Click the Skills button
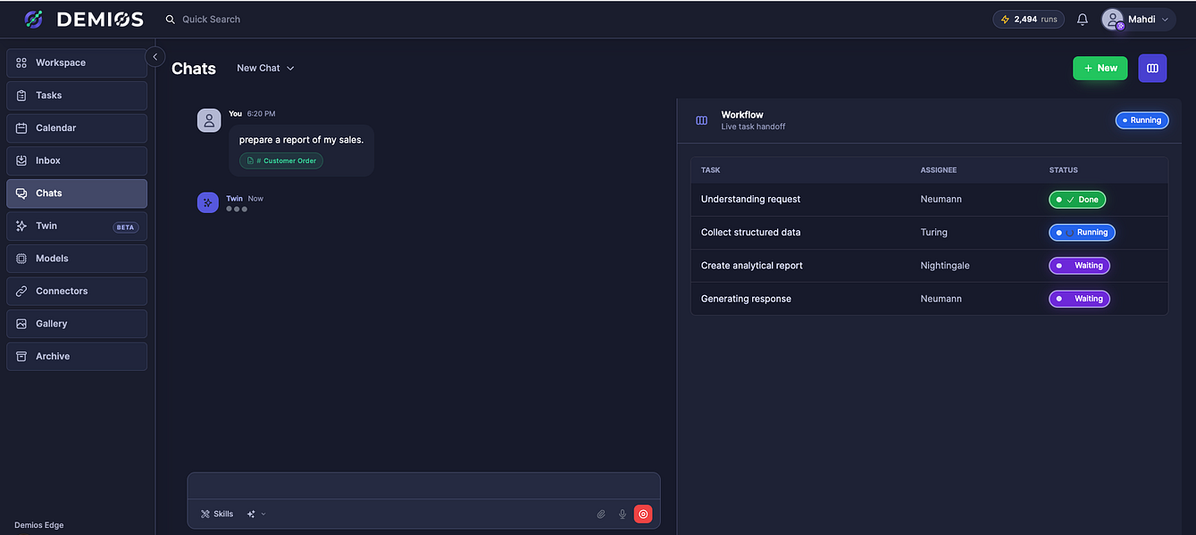 click(217, 514)
